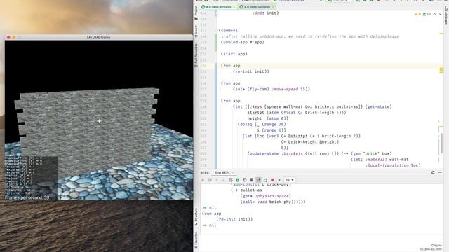Close the e.b.hello-physics editor tab
The image size is (449, 252).
tap(234, 6)
